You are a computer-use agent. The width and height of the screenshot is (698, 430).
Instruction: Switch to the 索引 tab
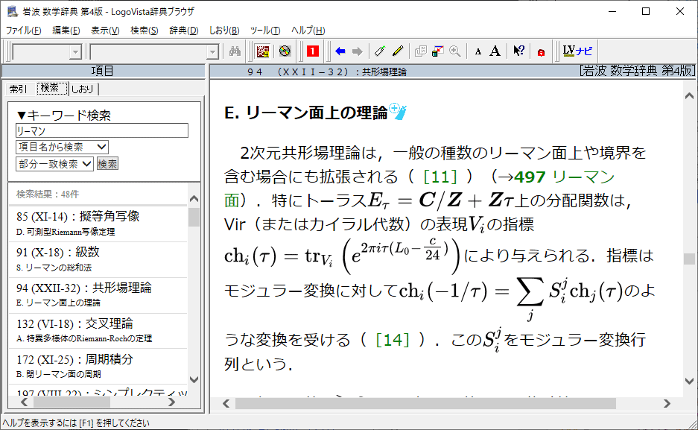tap(19, 89)
